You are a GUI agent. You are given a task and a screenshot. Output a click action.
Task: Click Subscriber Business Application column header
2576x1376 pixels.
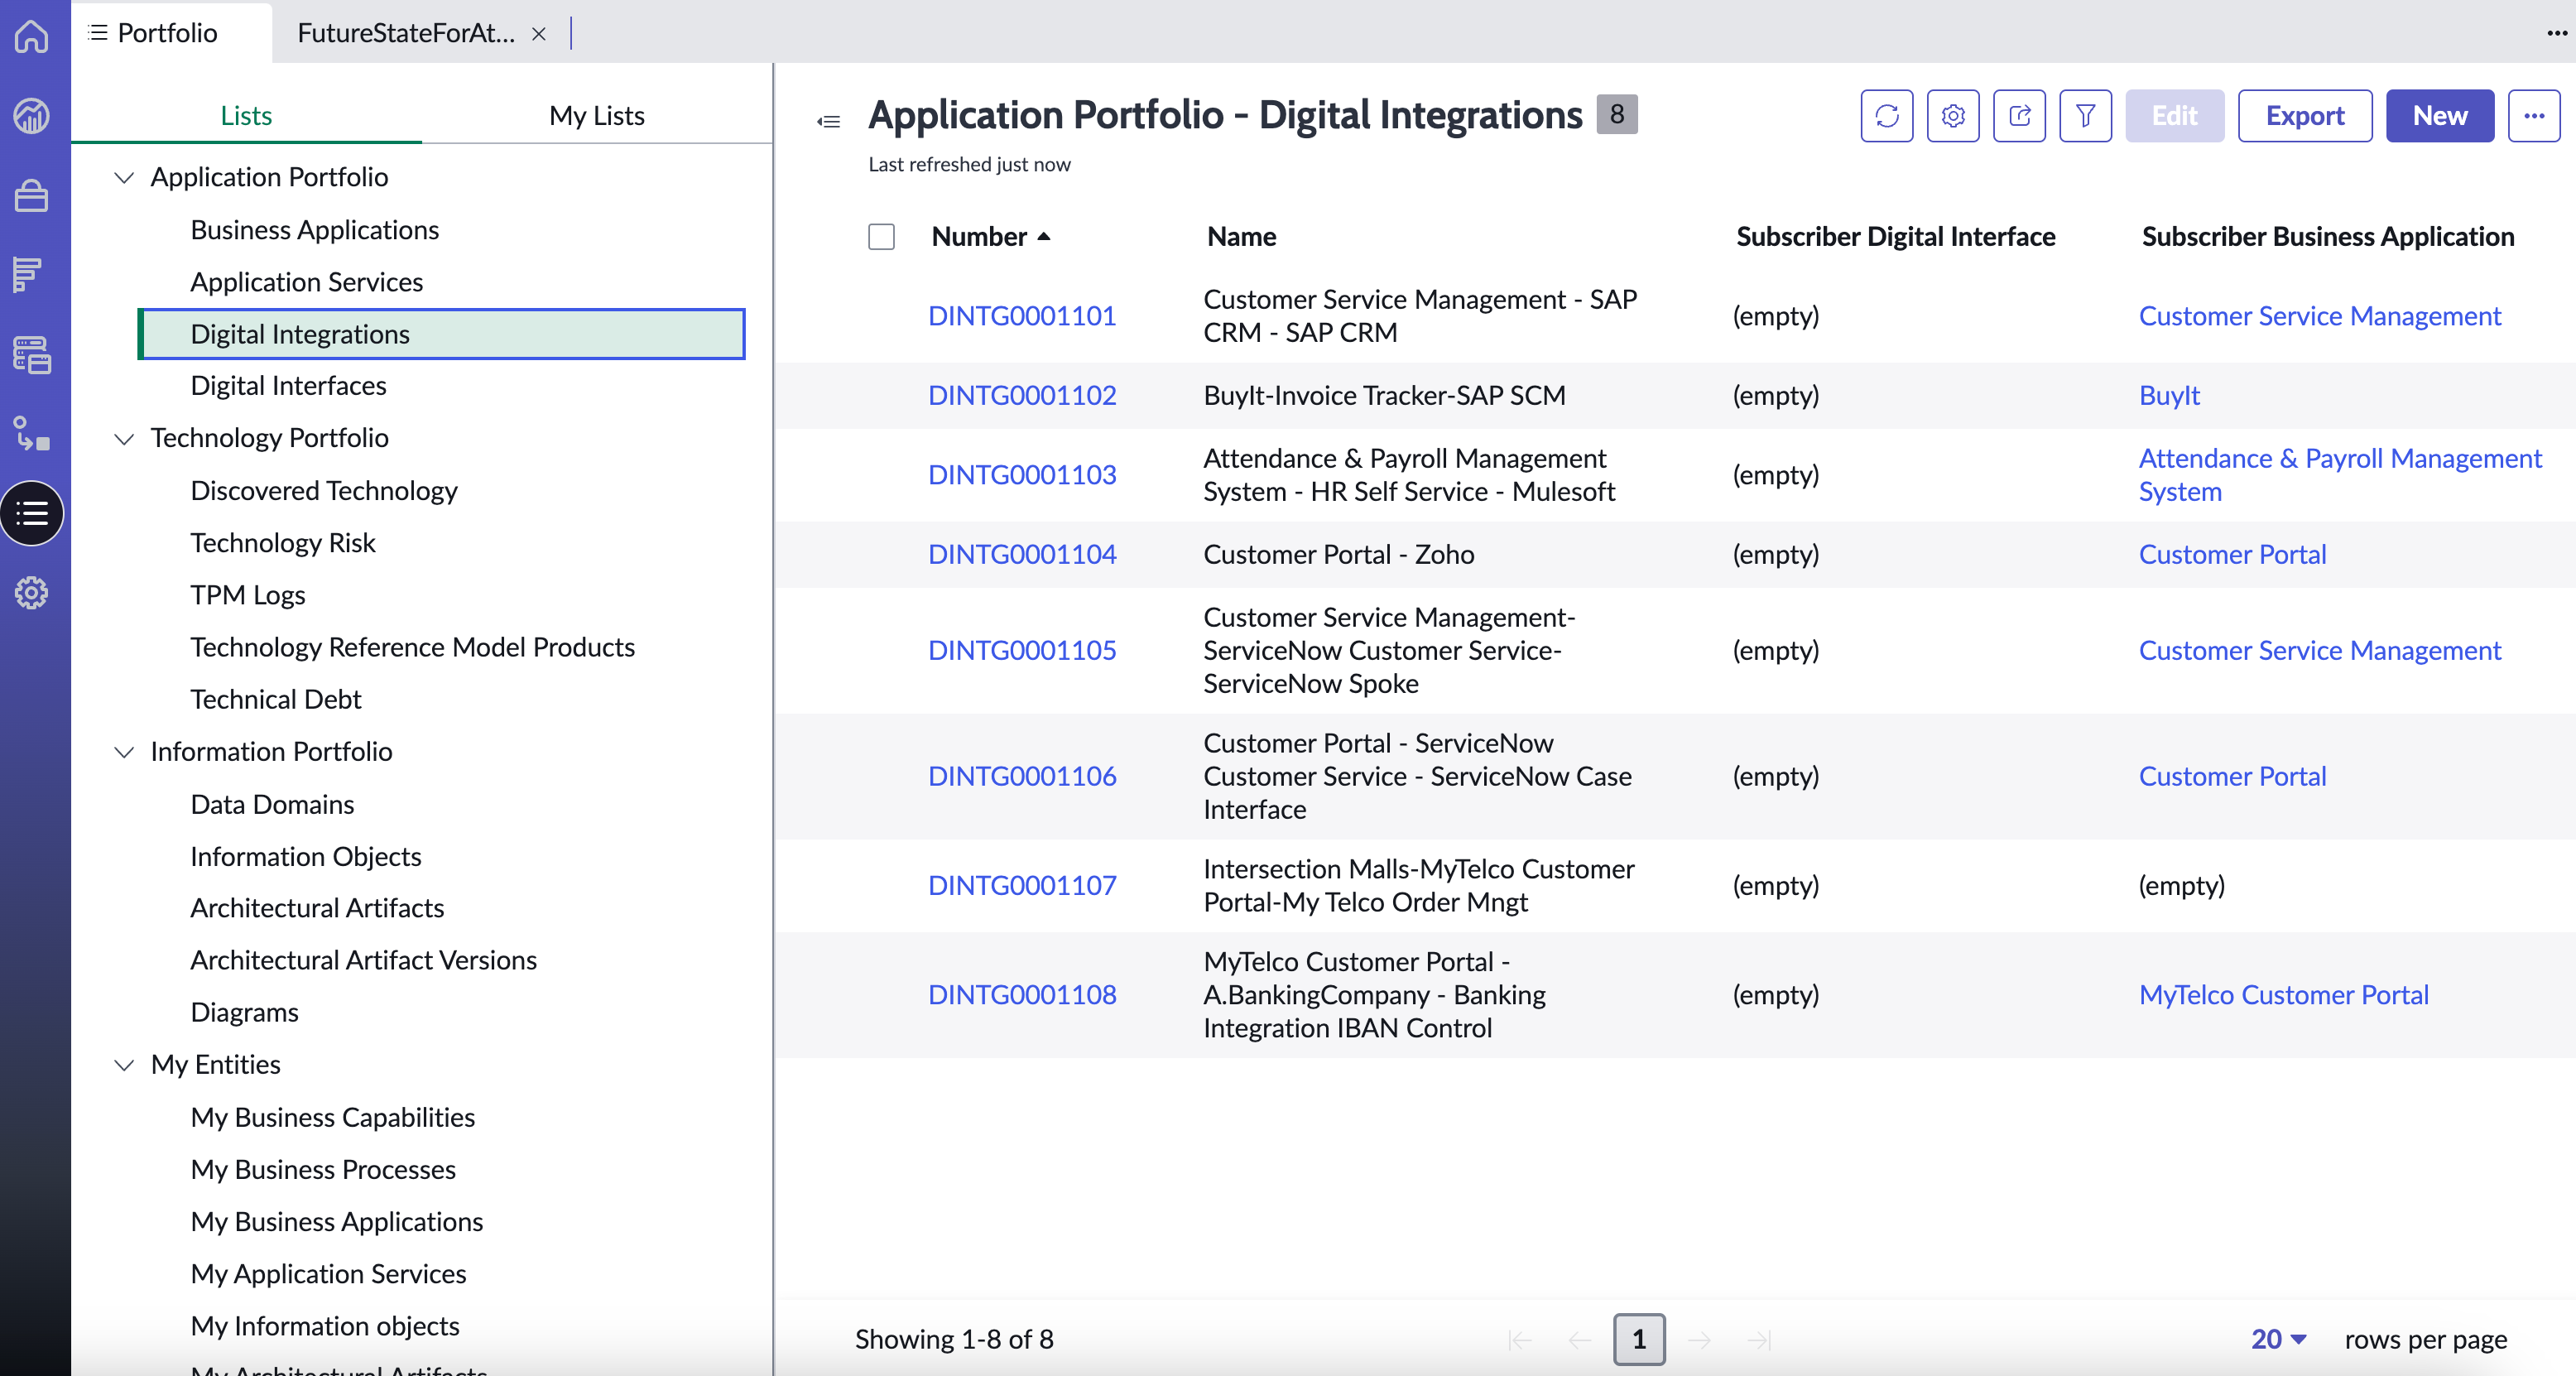pos(2327,237)
